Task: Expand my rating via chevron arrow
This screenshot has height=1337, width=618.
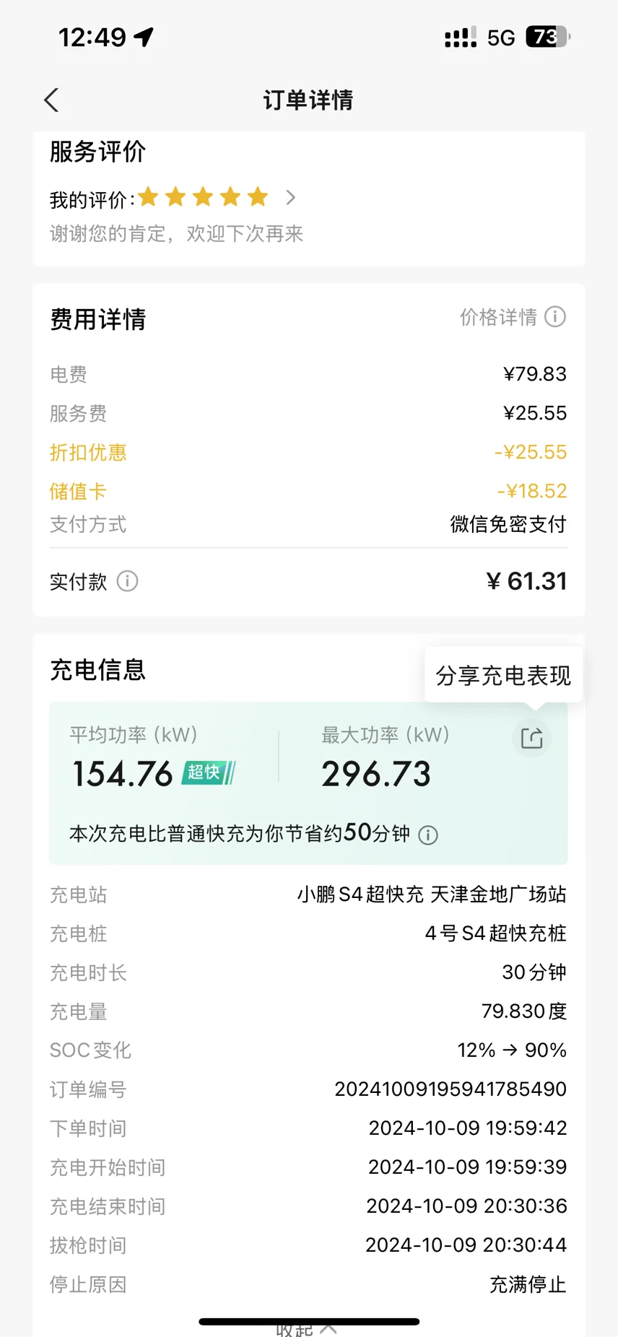Action: point(290,197)
